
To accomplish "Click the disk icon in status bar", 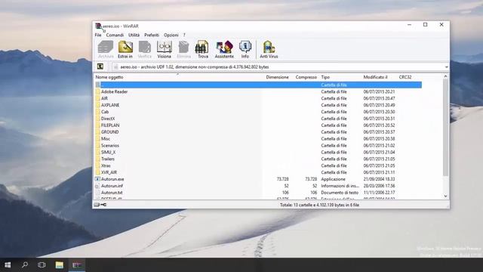I will click(x=97, y=205).
